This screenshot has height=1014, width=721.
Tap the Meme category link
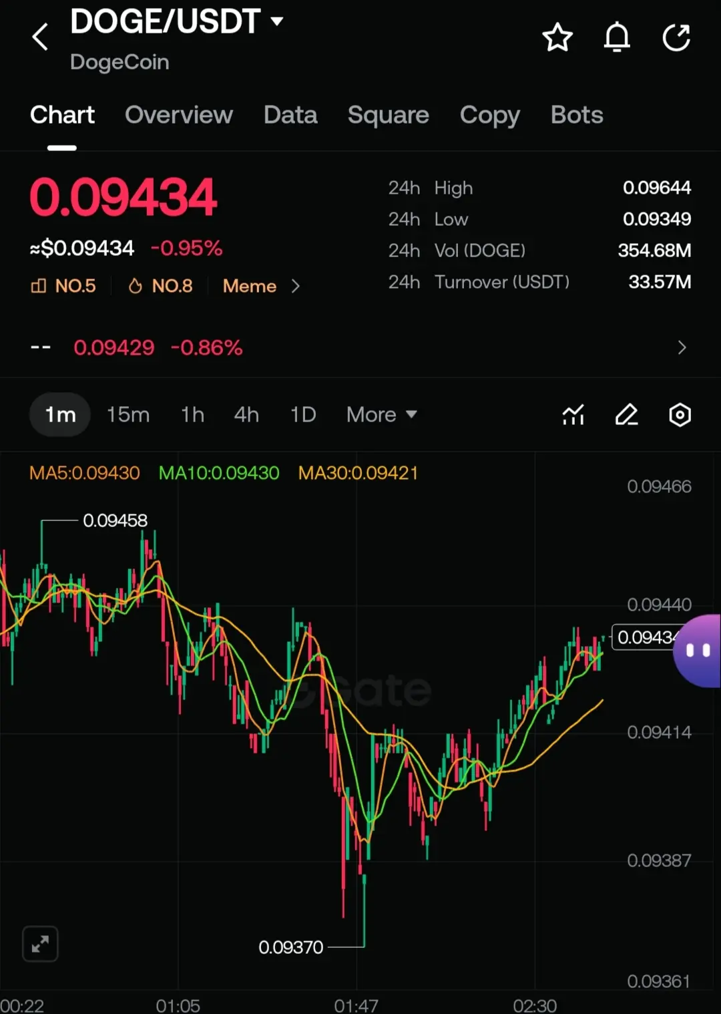pyautogui.click(x=250, y=286)
